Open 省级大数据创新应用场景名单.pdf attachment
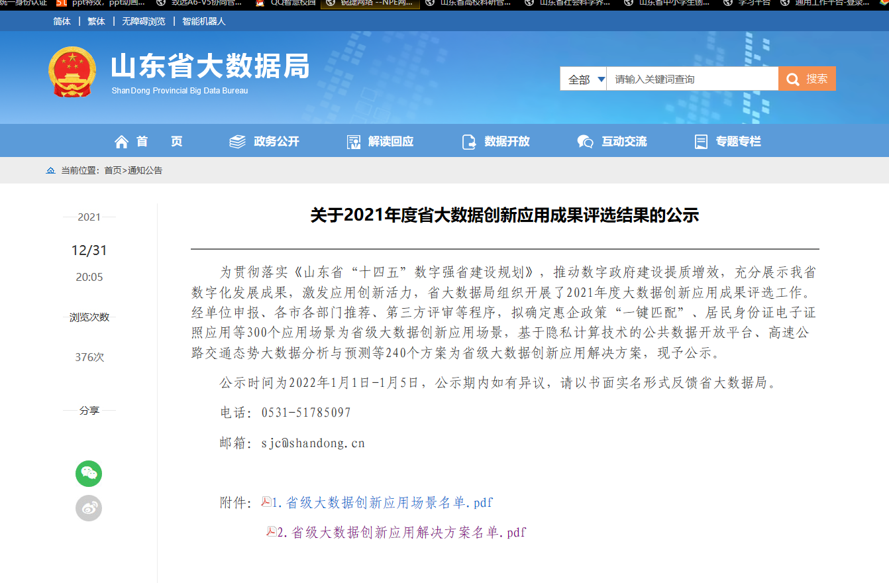The image size is (889, 583). click(383, 503)
